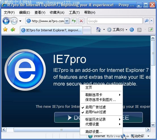
Task: Click the horizontal scrollbar right arrow
Action: coord(148,130)
